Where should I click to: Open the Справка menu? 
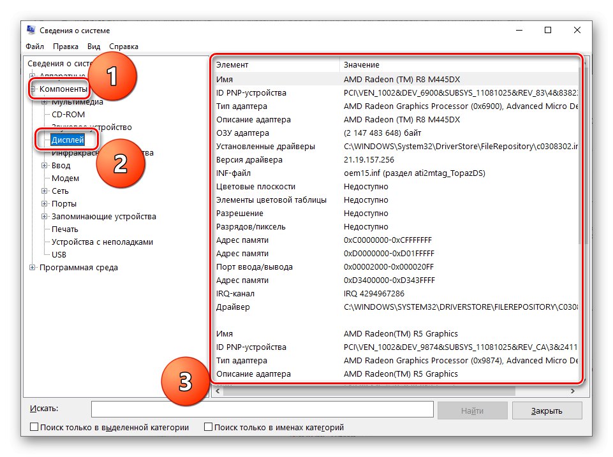[x=124, y=47]
